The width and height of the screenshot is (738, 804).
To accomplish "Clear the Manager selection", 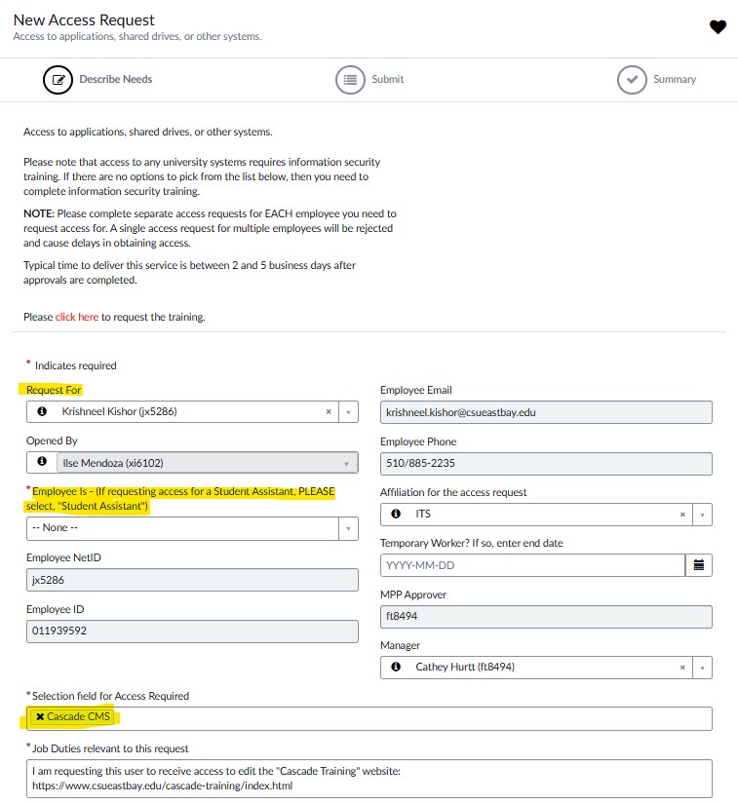I will pos(682,668).
